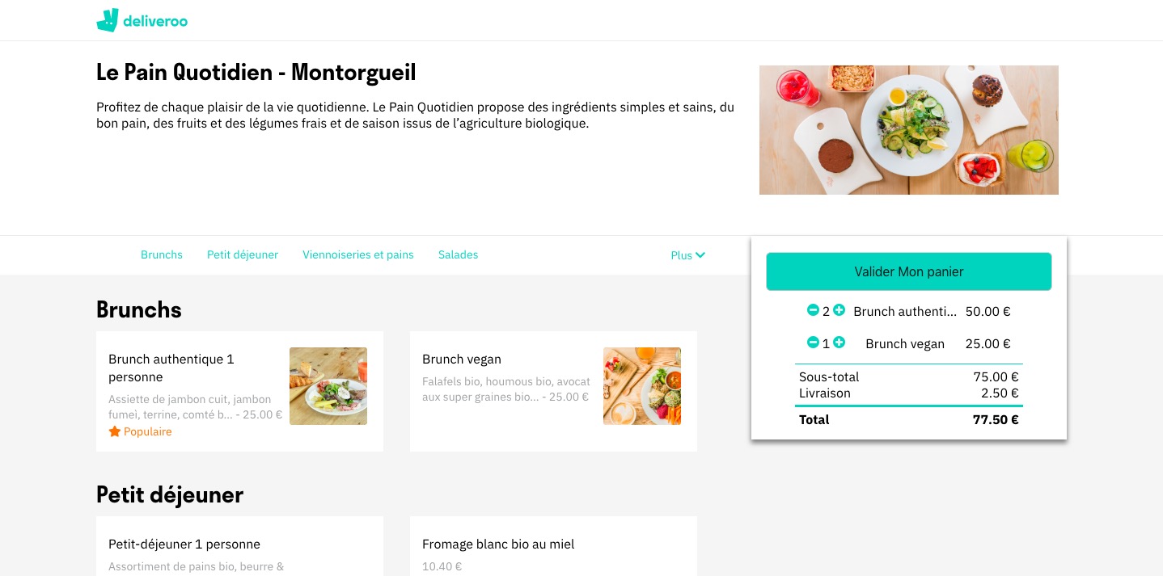Select the Viennoiseries et pains category
The height and width of the screenshot is (576, 1163).
358,254
